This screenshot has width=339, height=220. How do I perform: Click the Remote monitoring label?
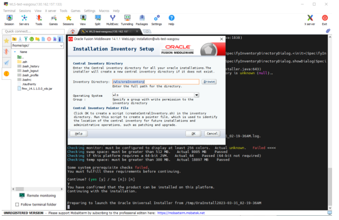(x=41, y=196)
